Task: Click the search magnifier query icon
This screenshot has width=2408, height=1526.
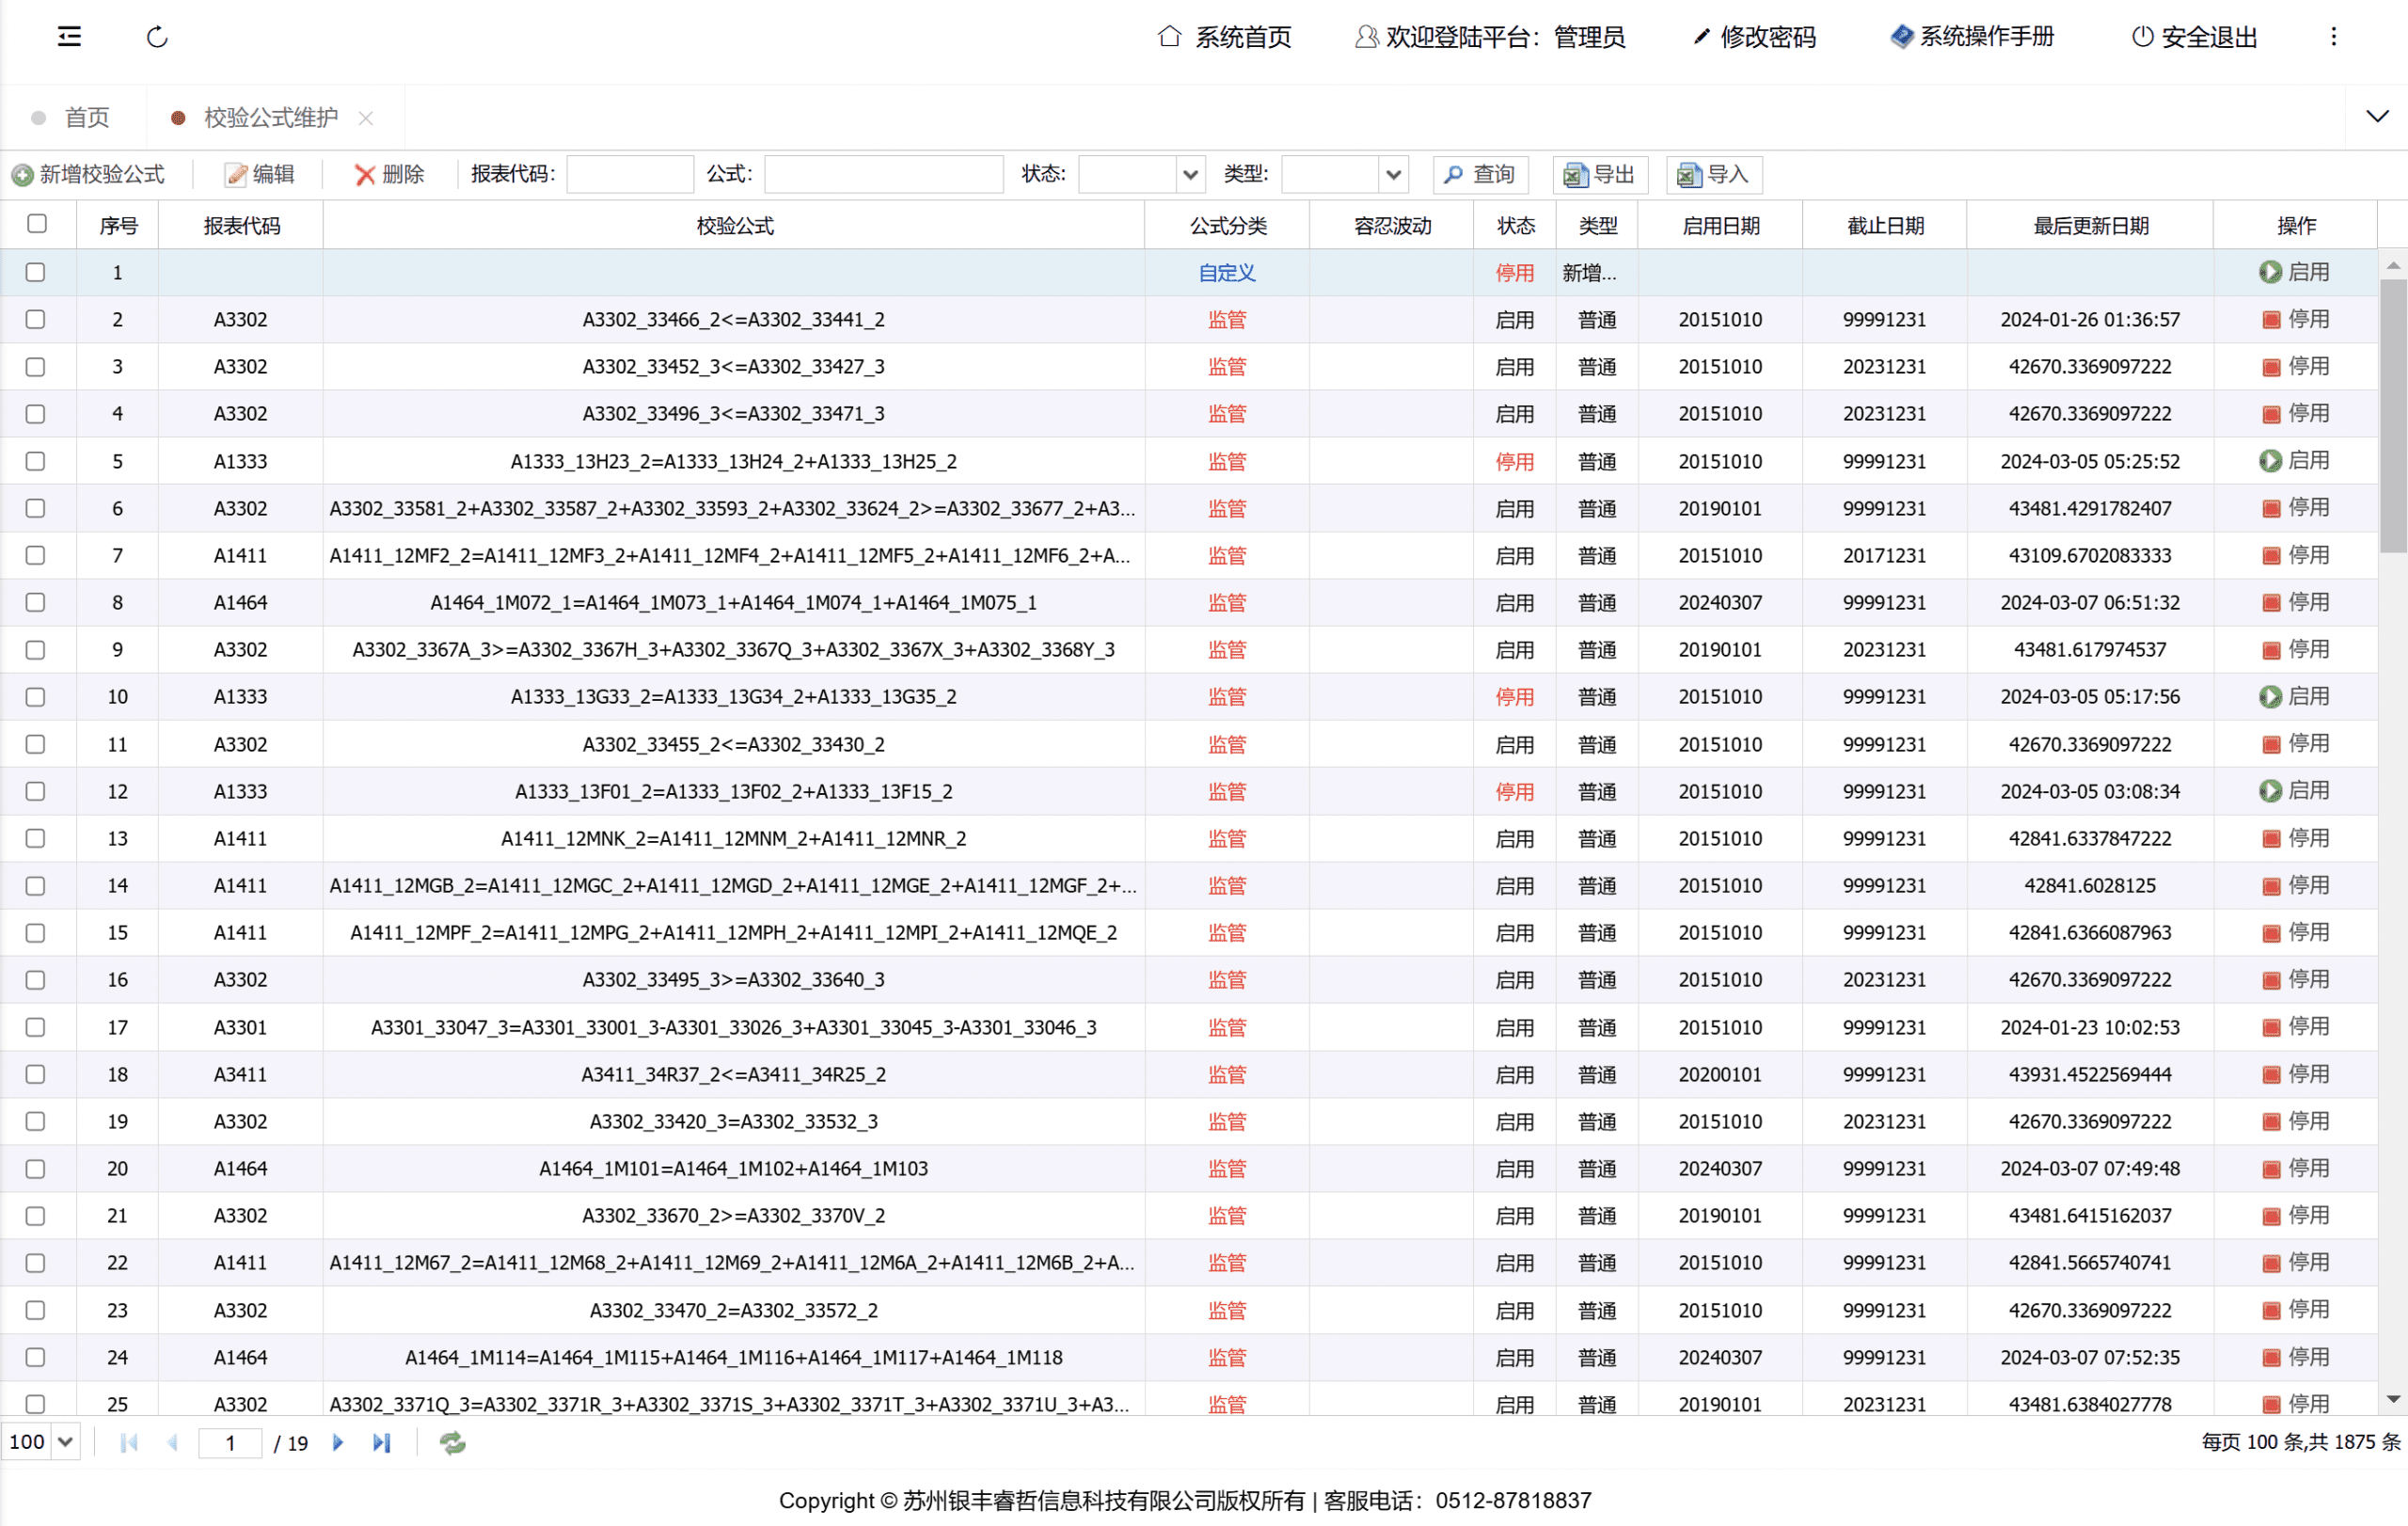Action: 1454,175
